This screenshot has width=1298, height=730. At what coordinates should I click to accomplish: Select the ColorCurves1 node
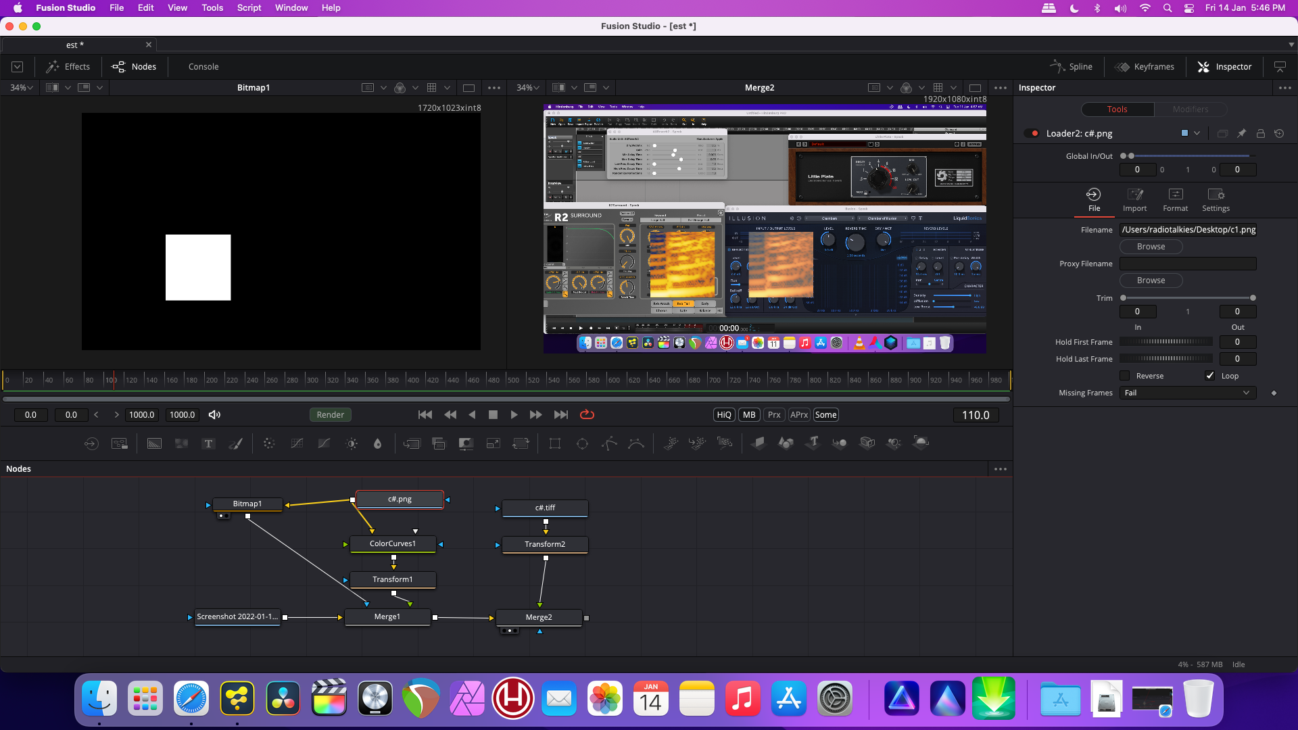coord(393,544)
